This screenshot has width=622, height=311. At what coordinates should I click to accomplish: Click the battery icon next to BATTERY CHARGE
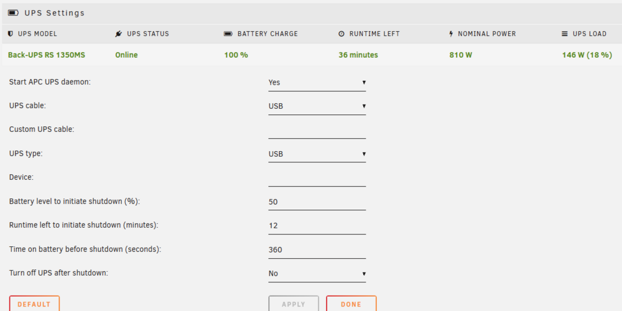228,34
